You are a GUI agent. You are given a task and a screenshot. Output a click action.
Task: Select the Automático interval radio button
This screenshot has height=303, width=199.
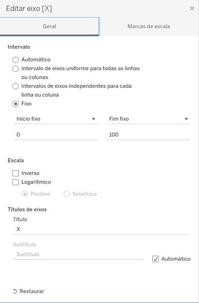(x=15, y=60)
